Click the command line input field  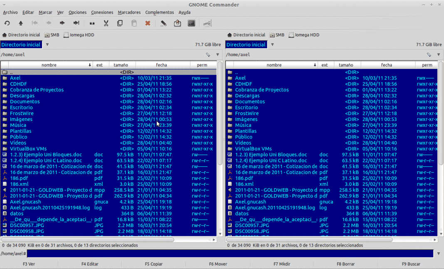pos(230,254)
